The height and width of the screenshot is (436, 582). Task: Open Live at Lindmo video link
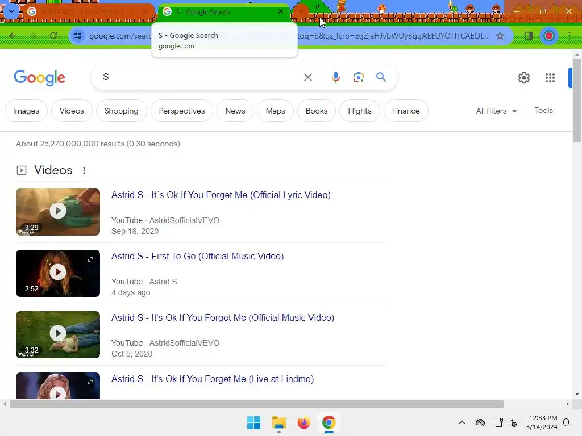click(x=213, y=379)
